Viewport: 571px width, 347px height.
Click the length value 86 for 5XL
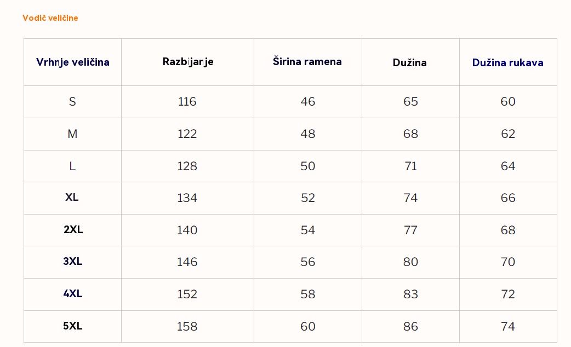[410, 326]
